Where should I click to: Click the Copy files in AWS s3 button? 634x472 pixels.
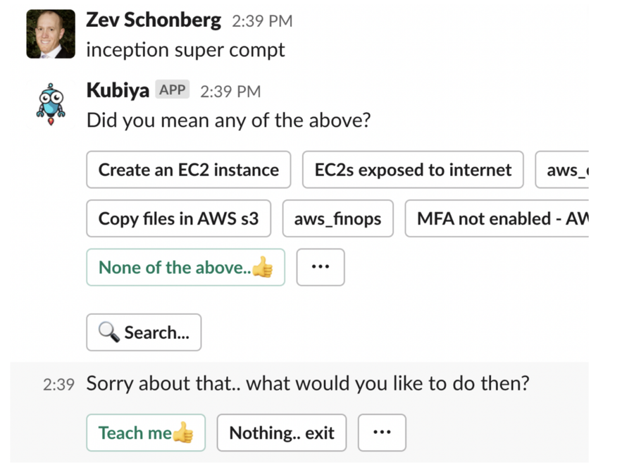coord(178,218)
